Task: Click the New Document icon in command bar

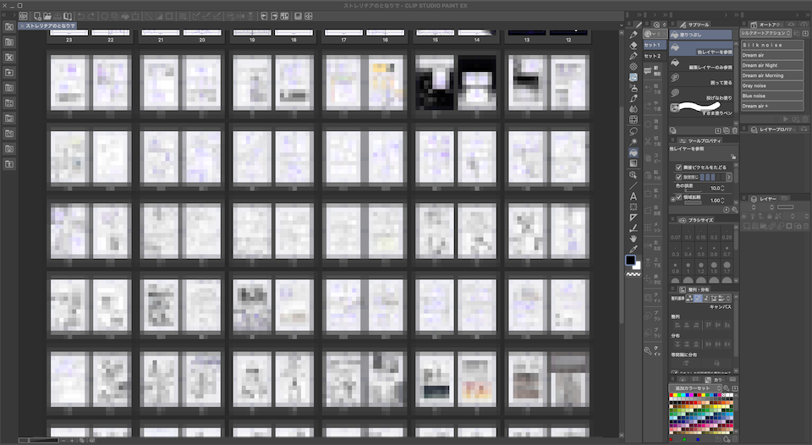Action: [37, 16]
